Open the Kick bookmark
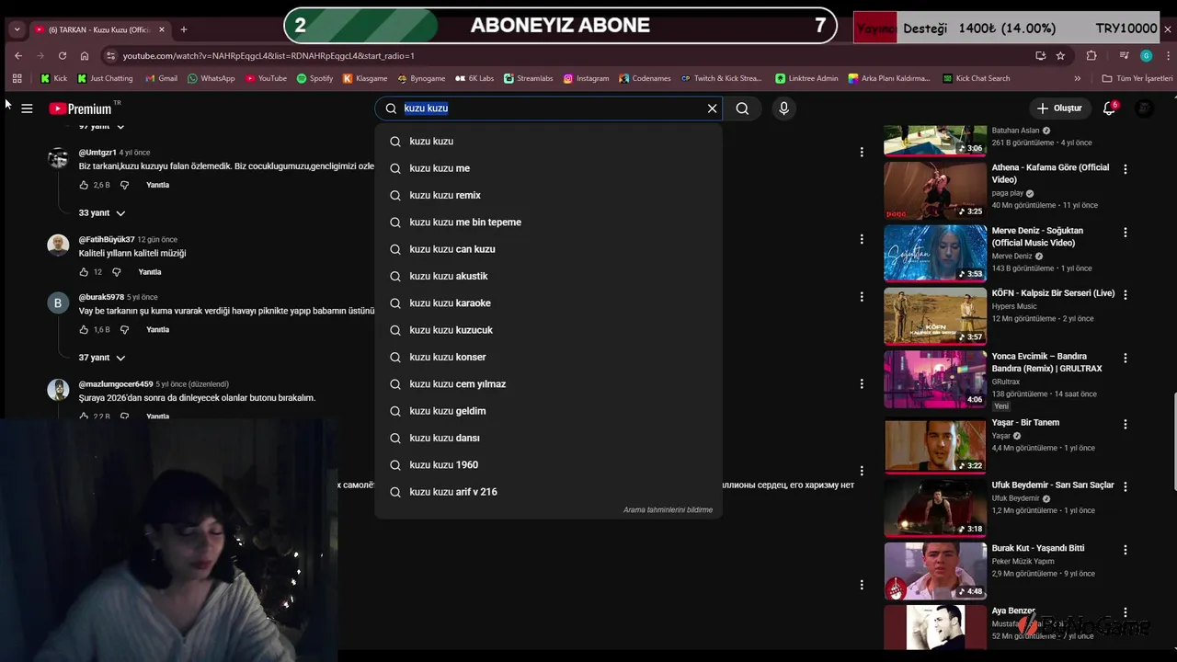Image resolution: width=1177 pixels, height=662 pixels. click(54, 78)
